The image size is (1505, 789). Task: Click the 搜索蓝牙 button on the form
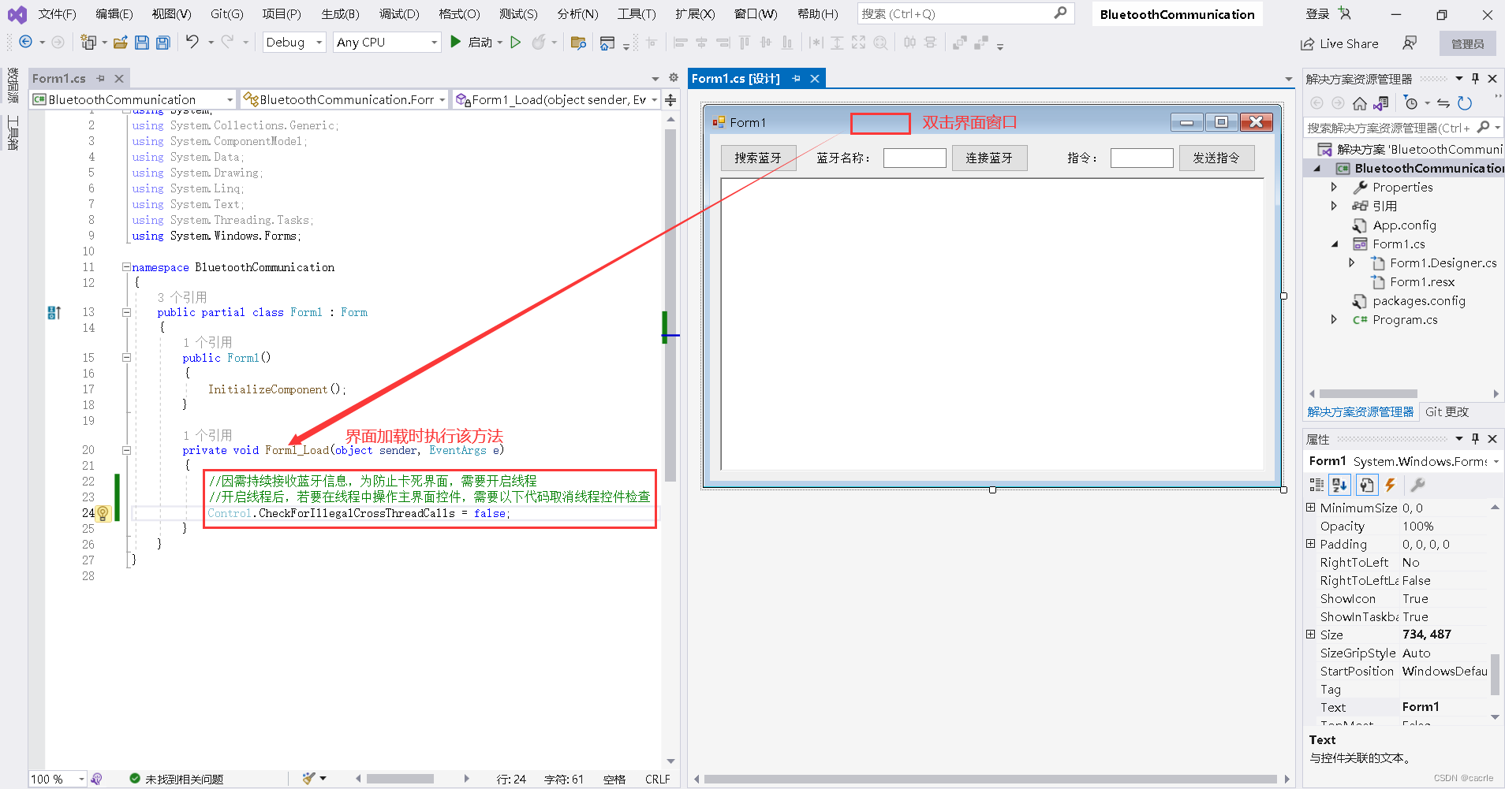tap(758, 158)
